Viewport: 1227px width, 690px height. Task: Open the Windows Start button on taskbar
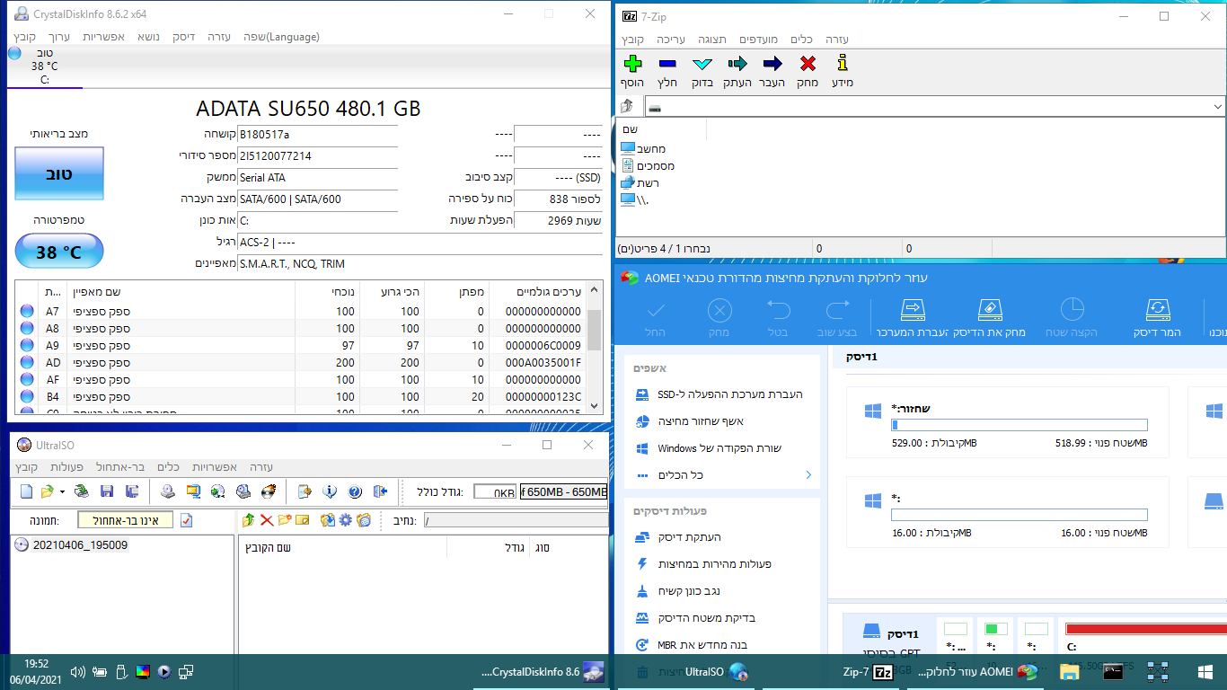[x=1205, y=671]
